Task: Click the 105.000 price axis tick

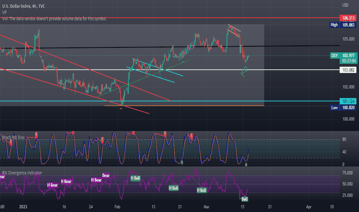Action: point(348,39)
